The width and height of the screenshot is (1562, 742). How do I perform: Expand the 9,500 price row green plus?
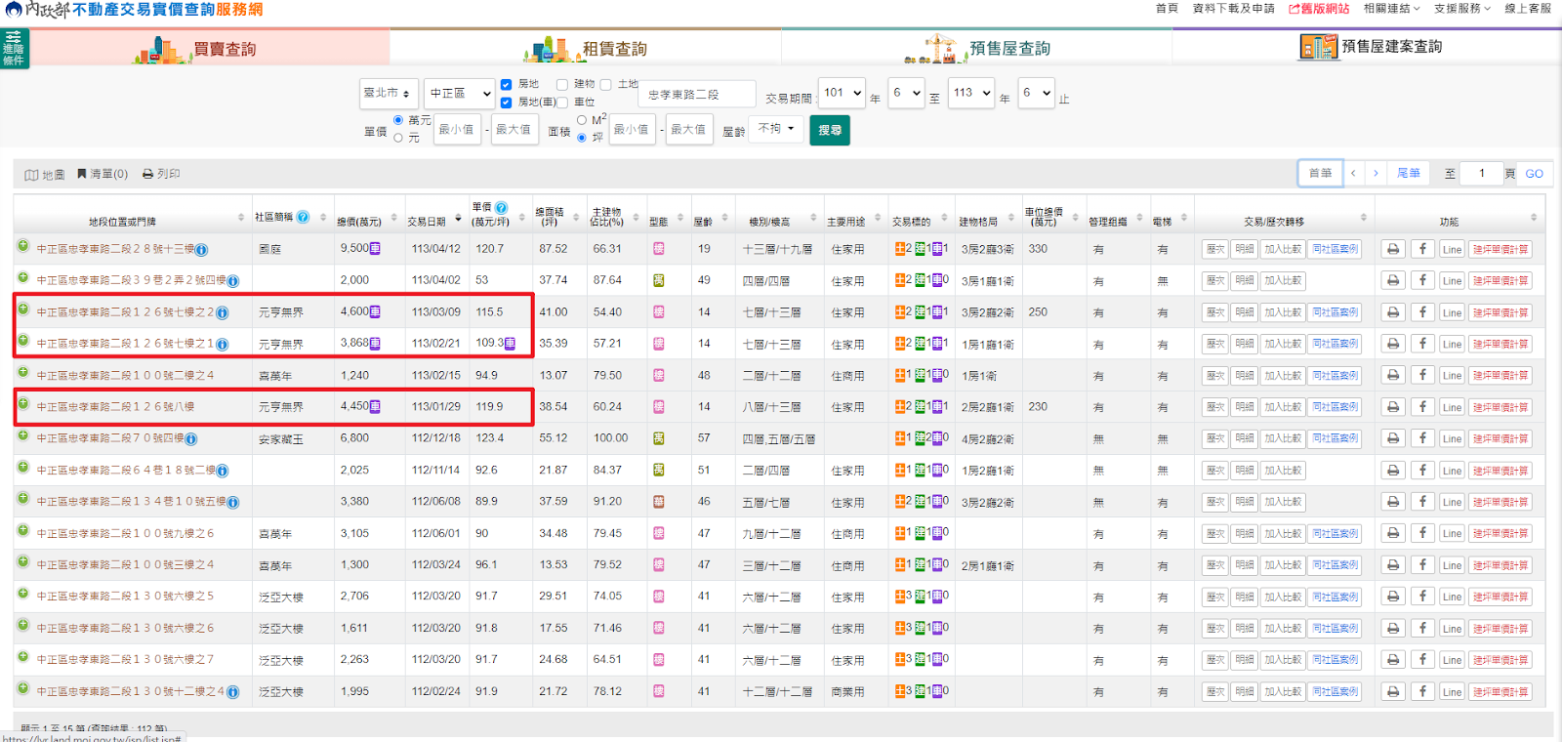click(22, 247)
